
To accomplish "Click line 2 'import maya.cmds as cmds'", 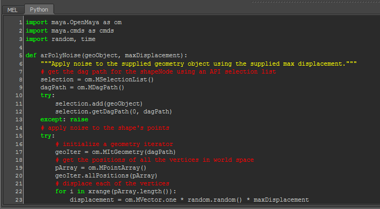I will pyautogui.click(x=70, y=31).
